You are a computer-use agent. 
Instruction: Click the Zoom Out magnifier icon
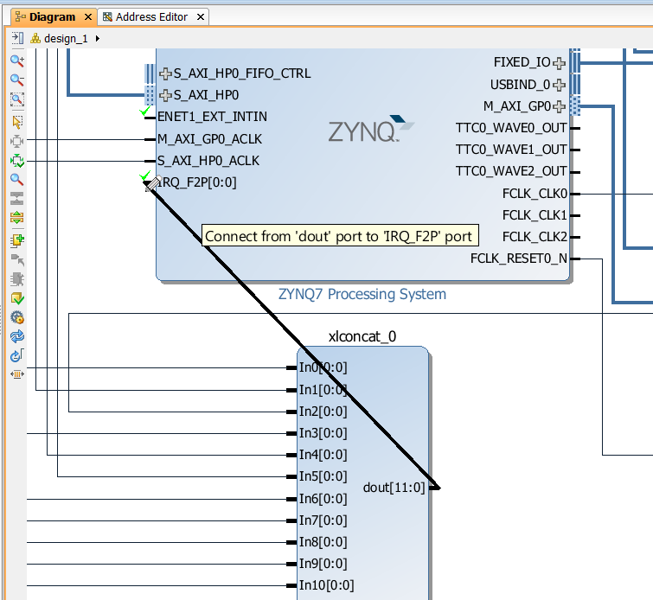click(17, 80)
